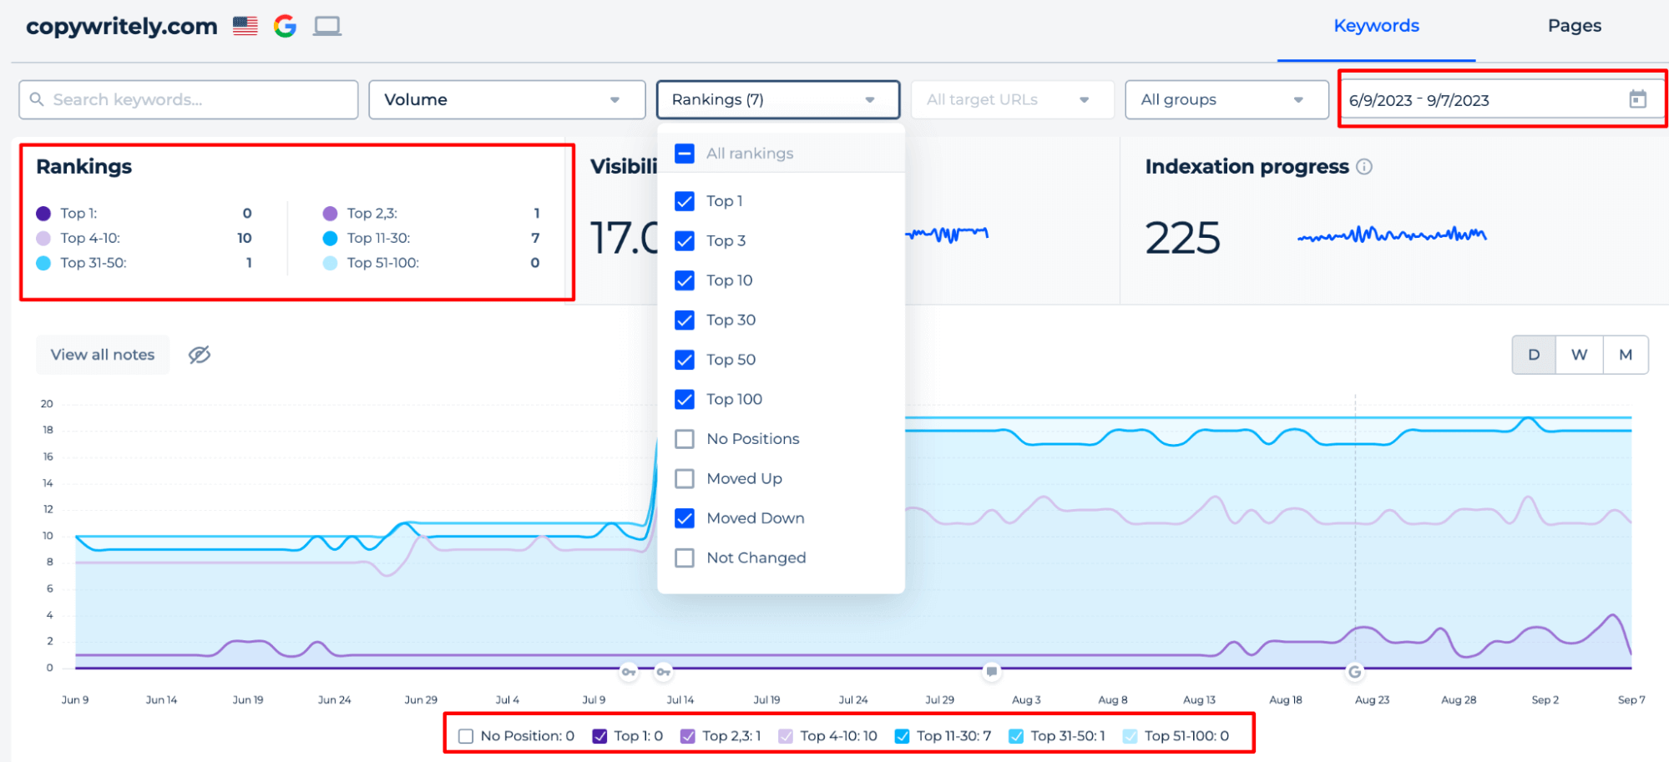Image resolution: width=1669 pixels, height=762 pixels.
Task: Click the Top 1 dark purple color dot
Action: 43,214
